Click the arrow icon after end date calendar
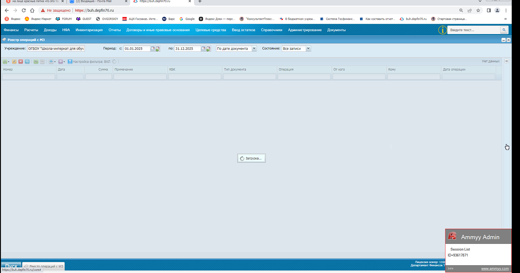The height and width of the screenshot is (273, 520). (208, 49)
